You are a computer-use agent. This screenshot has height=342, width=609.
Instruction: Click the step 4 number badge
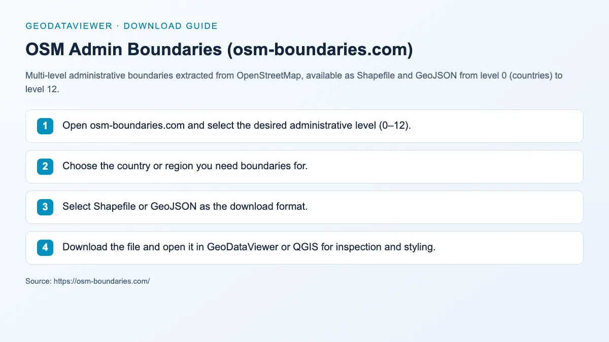[45, 248]
